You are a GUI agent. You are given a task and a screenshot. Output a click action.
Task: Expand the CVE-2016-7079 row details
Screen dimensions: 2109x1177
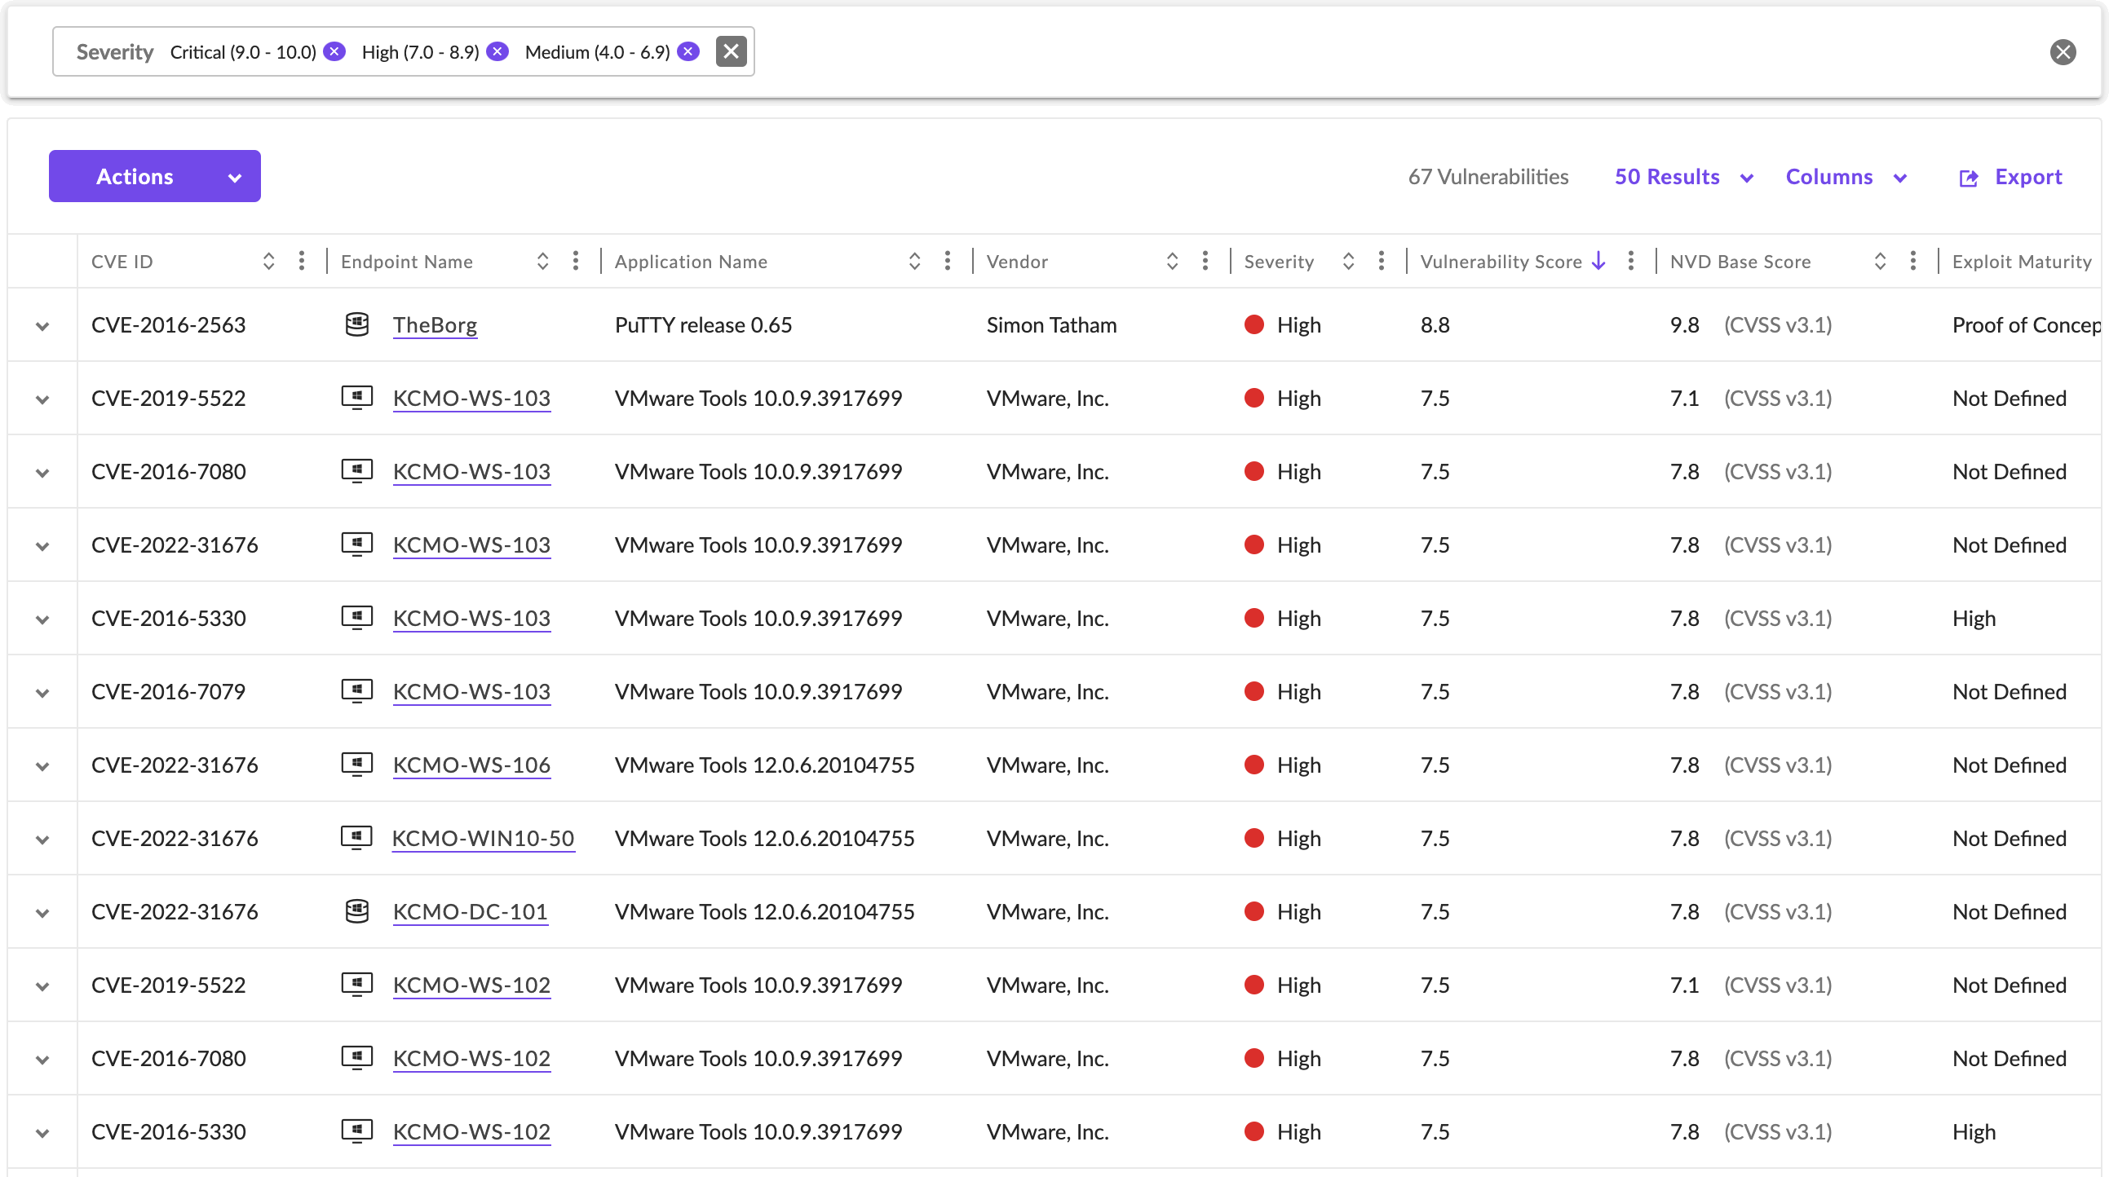tap(42, 693)
